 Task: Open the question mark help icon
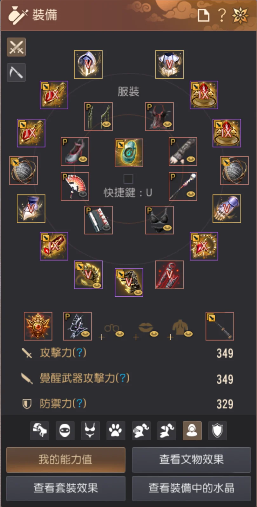point(222,15)
